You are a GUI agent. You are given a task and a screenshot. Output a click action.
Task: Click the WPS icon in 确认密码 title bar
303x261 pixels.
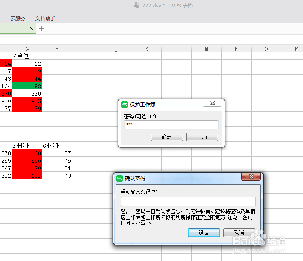click(x=120, y=179)
